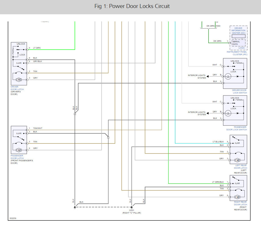The height and width of the screenshot is (227, 261).
Task: Click the AJAR label in Driver Door Latch
Action: click(19, 63)
